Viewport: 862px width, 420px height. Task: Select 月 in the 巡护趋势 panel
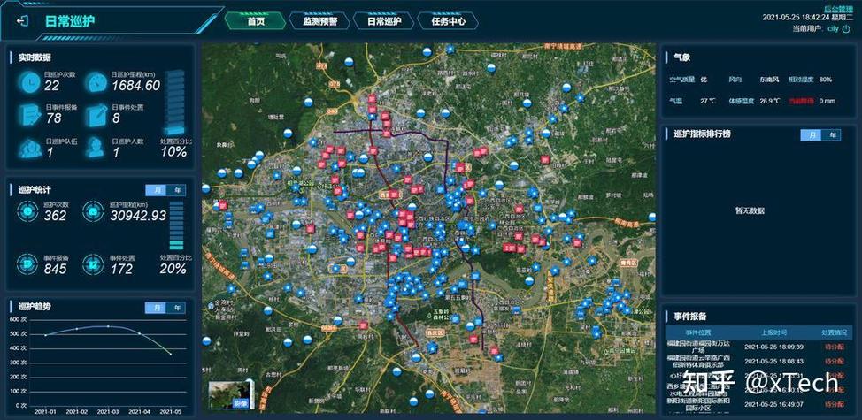click(156, 308)
